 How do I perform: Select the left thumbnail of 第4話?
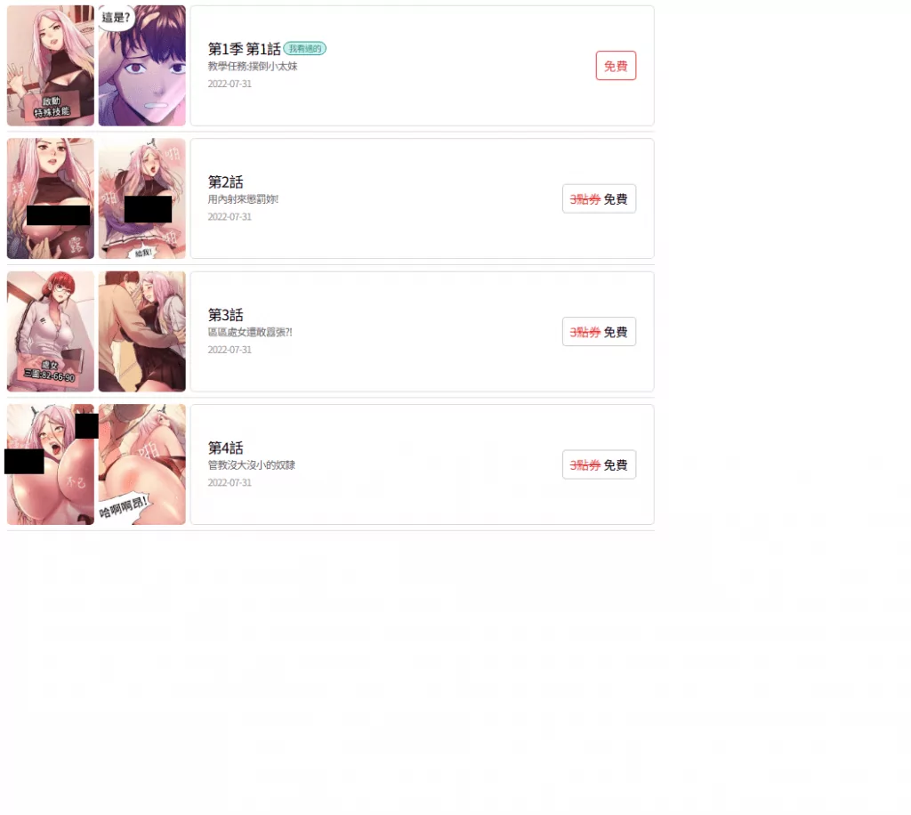(51, 464)
